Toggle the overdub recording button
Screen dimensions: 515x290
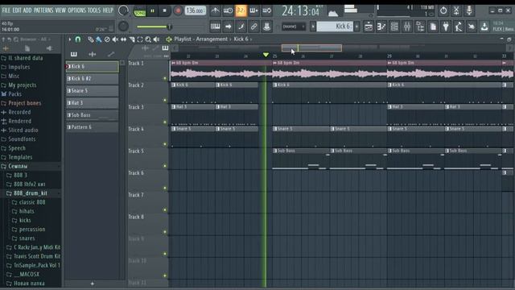click(254, 10)
